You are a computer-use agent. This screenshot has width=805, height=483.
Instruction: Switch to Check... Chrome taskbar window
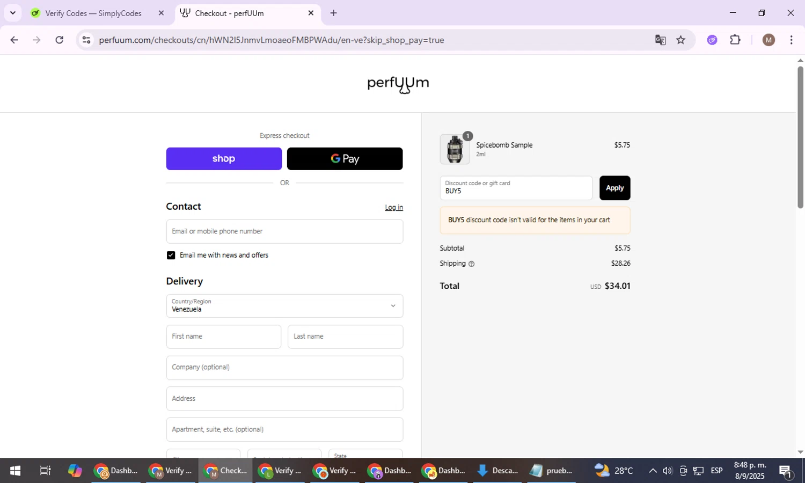225,471
